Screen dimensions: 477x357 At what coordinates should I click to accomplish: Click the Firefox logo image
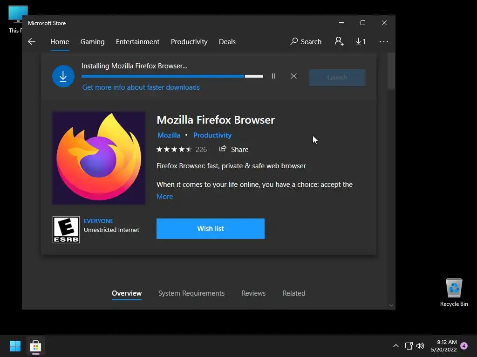pyautogui.click(x=99, y=158)
